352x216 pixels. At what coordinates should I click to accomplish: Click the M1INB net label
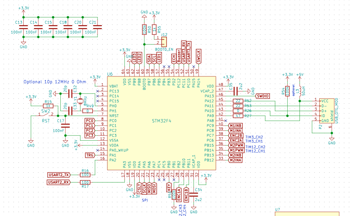(x=235, y=126)
